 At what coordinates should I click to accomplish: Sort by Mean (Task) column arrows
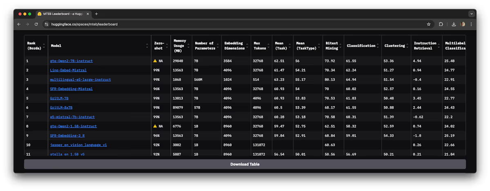point(290,46)
